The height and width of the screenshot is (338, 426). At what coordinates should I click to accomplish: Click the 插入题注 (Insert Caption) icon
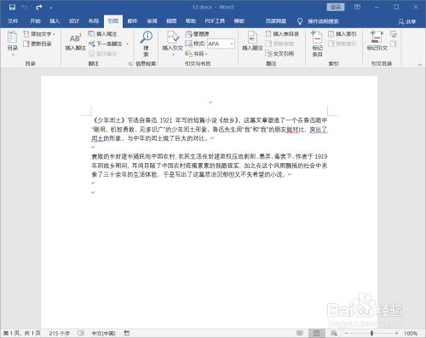click(x=252, y=41)
